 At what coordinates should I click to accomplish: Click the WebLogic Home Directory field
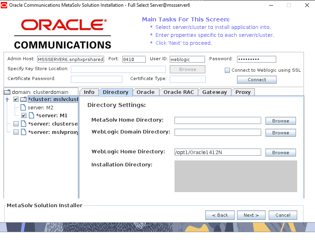click(x=218, y=152)
